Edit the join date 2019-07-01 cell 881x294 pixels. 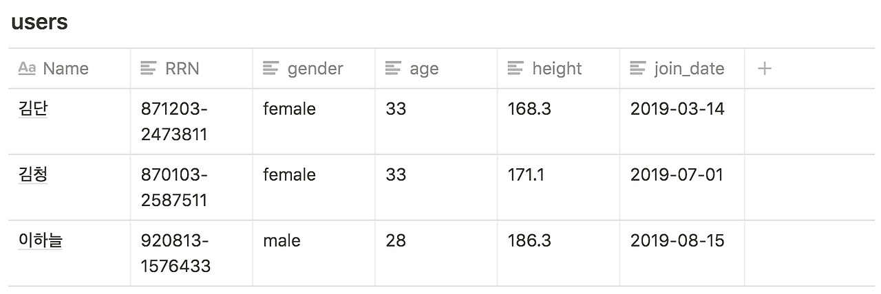point(677,174)
